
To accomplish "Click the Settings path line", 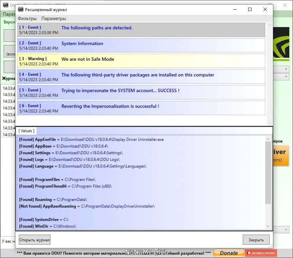I will [71, 153].
